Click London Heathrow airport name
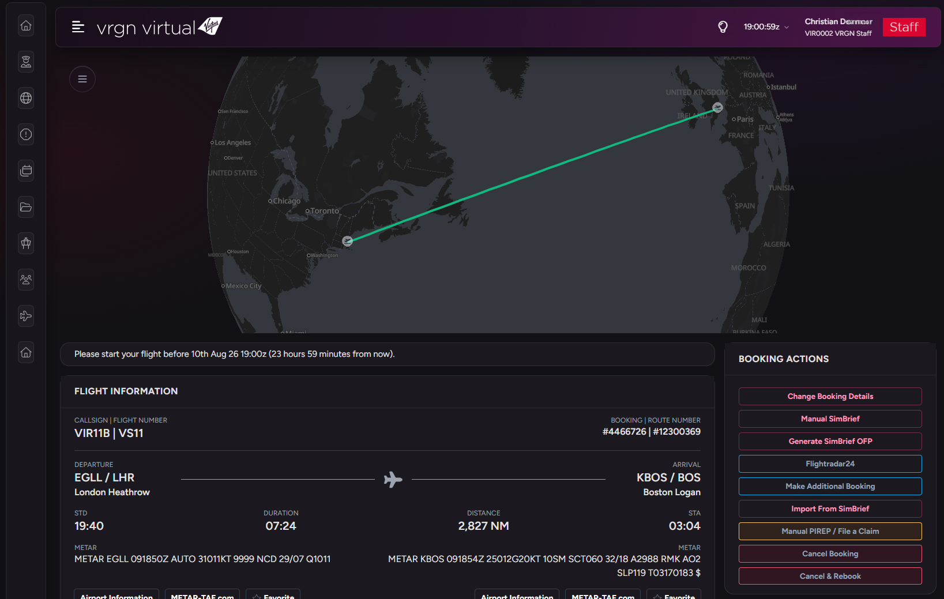944x599 pixels. pos(112,492)
